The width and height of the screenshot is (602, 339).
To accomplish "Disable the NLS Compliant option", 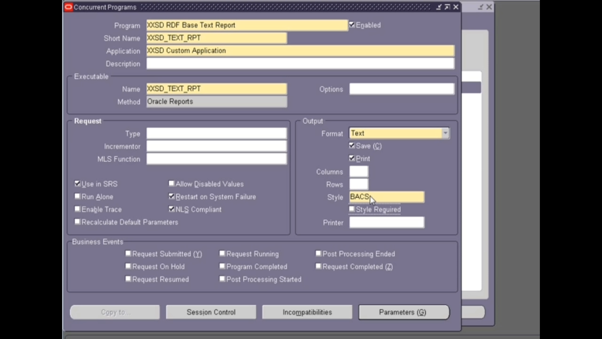I will (172, 209).
